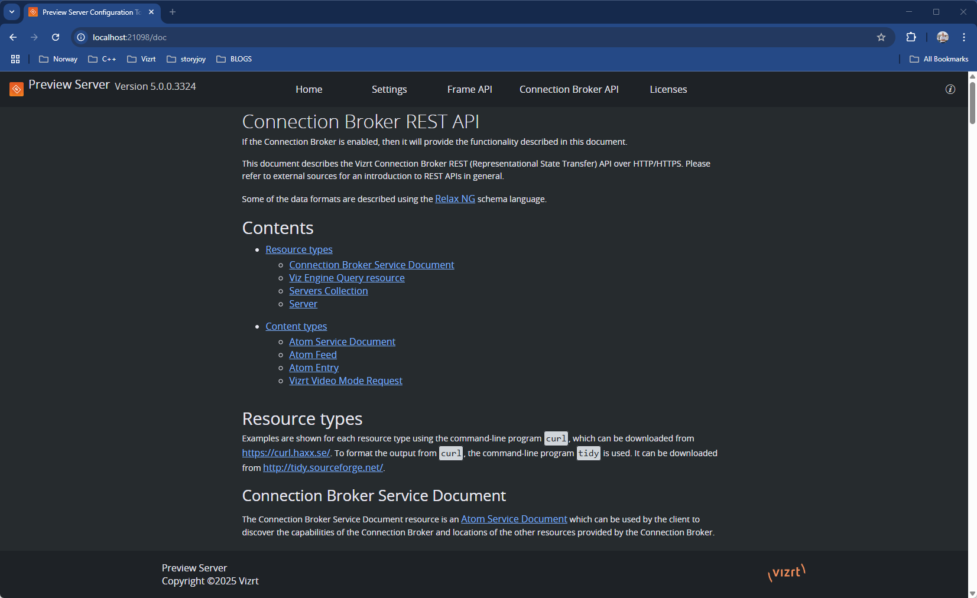Reload the page with refresh icon
Image resolution: width=977 pixels, height=598 pixels.
(56, 37)
